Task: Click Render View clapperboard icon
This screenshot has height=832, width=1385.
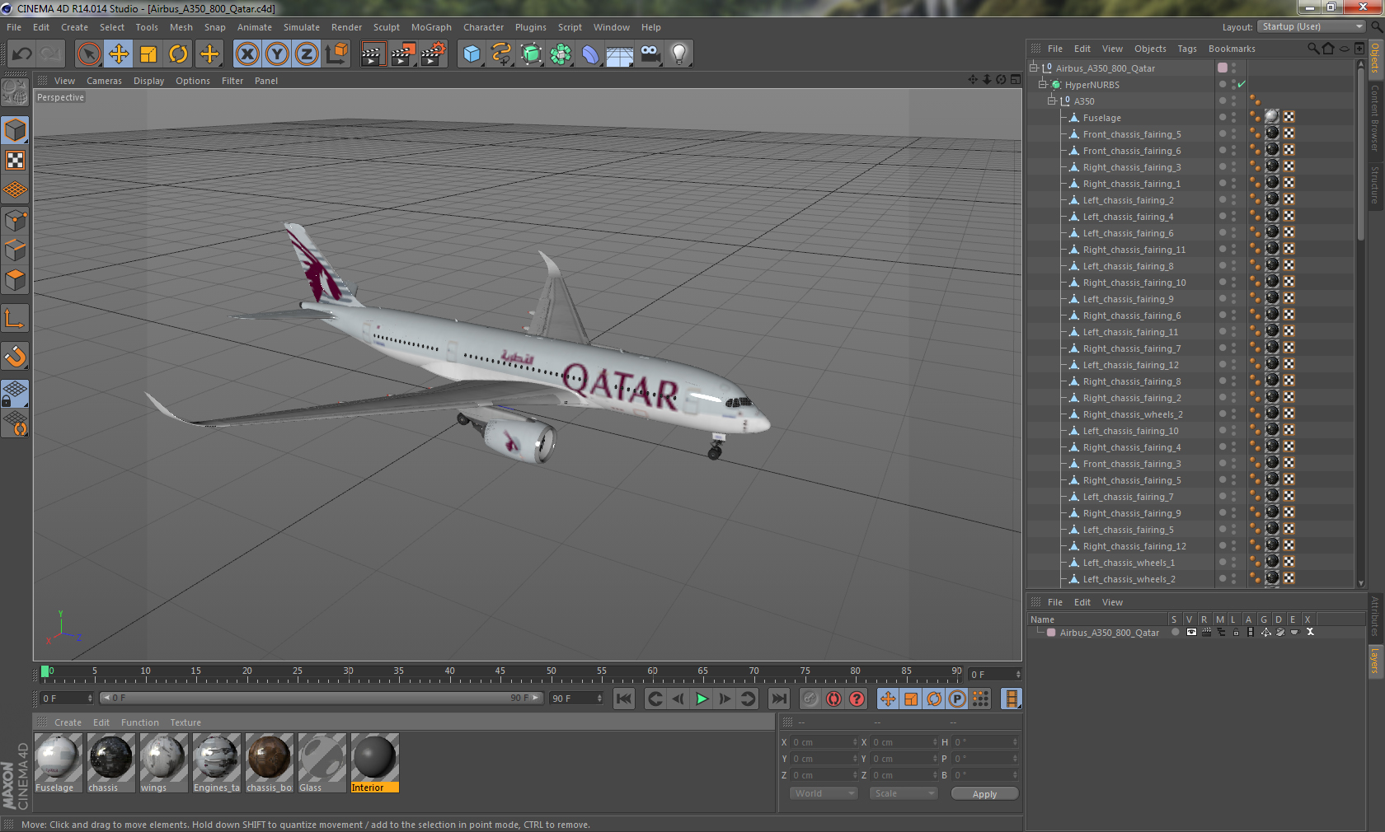Action: 373,54
